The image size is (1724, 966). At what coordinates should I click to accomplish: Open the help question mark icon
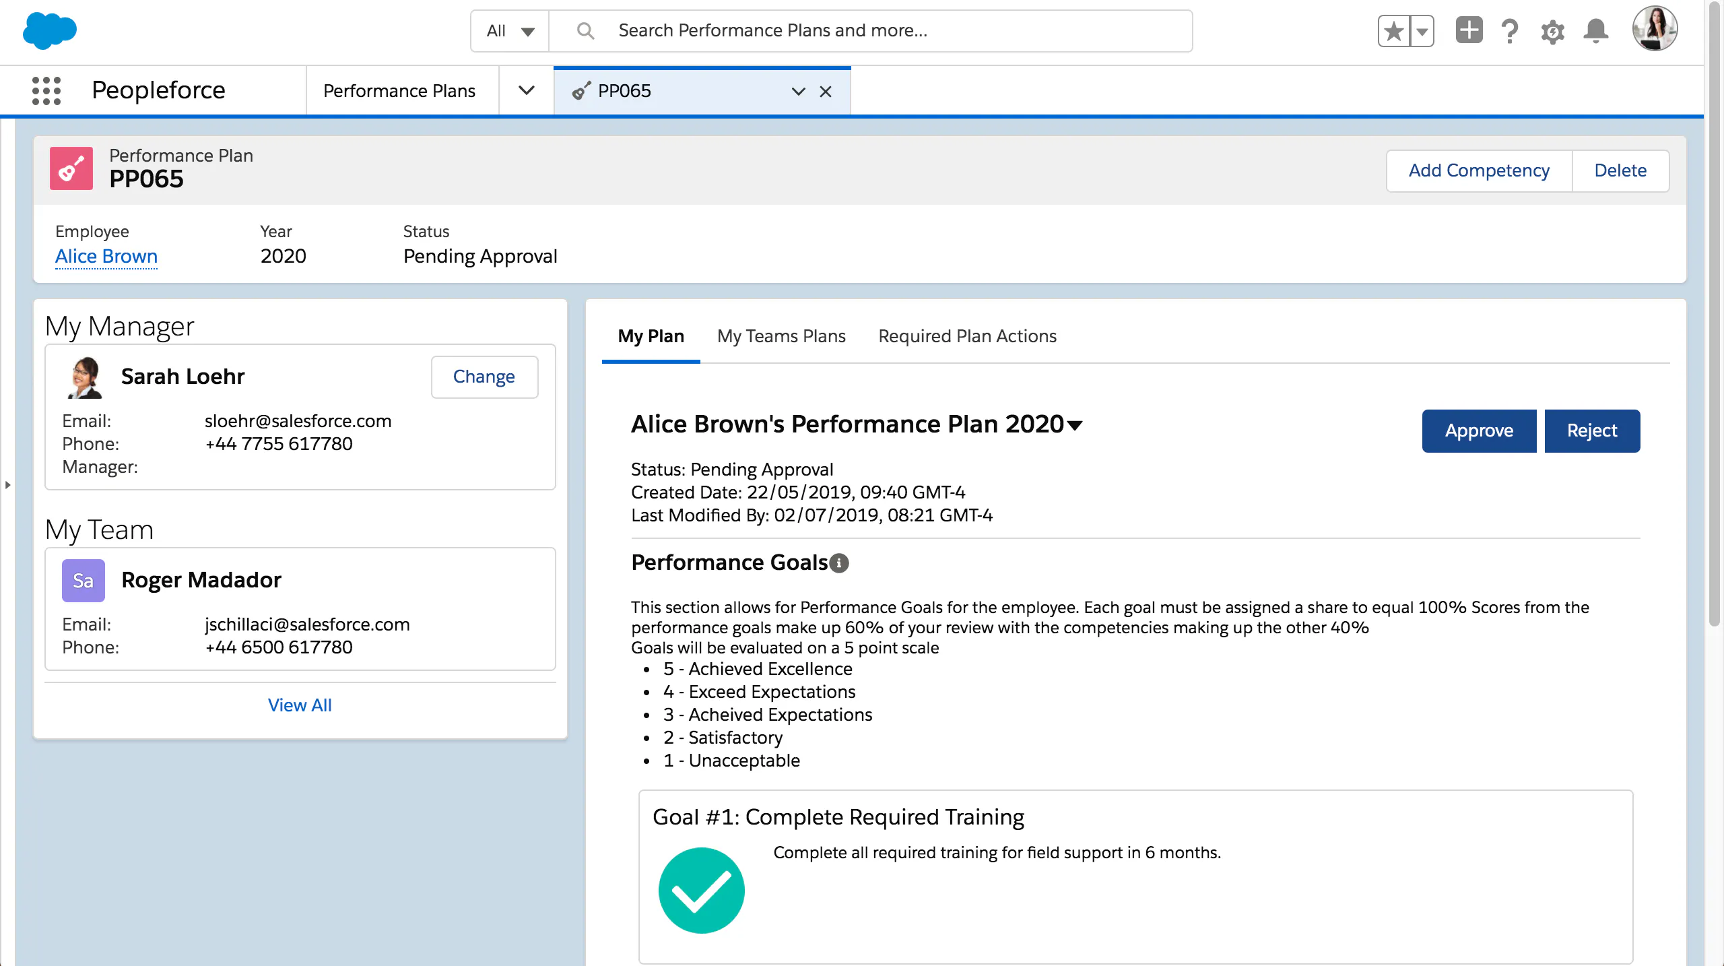click(x=1510, y=31)
